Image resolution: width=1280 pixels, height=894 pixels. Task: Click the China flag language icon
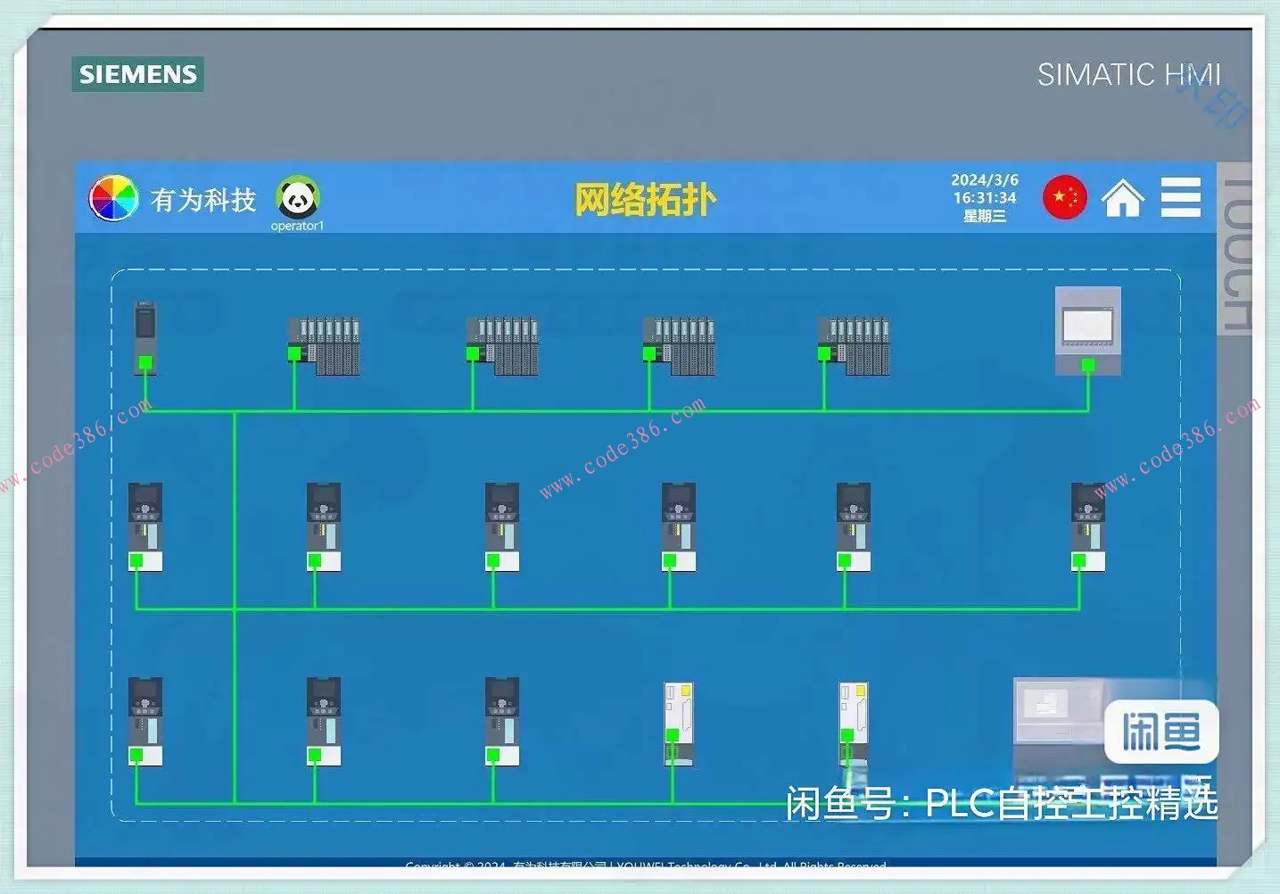click(1064, 197)
